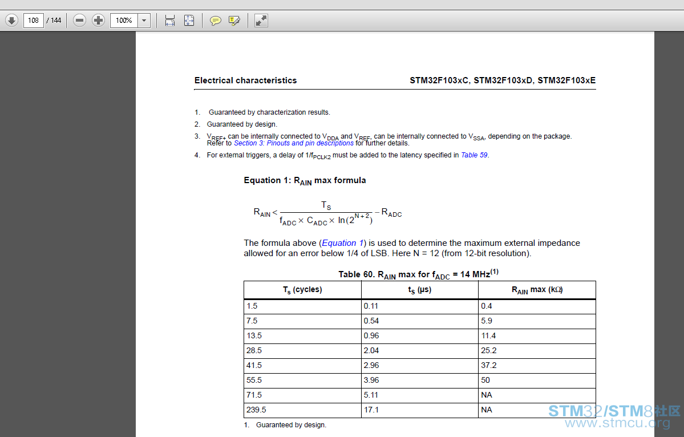Click column header 'ts (µs)'
The width and height of the screenshot is (684, 437).
click(x=420, y=290)
